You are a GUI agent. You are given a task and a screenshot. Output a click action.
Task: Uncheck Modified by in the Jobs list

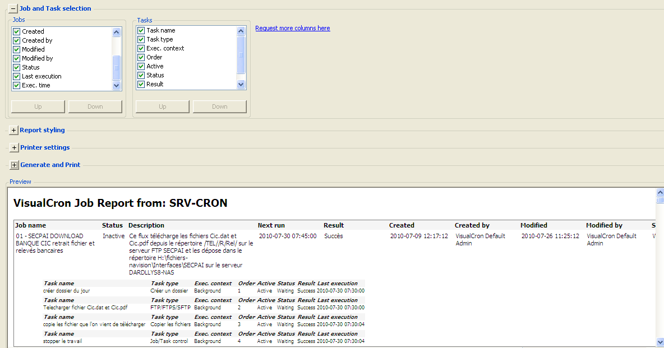coord(17,58)
